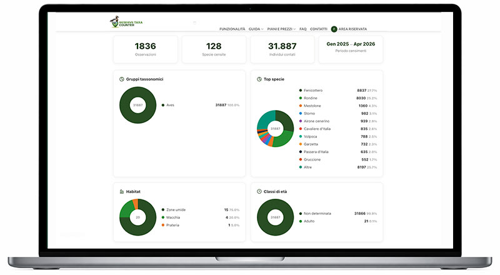Go to the Contatti page
This screenshot has height=275, width=500.
click(x=319, y=29)
